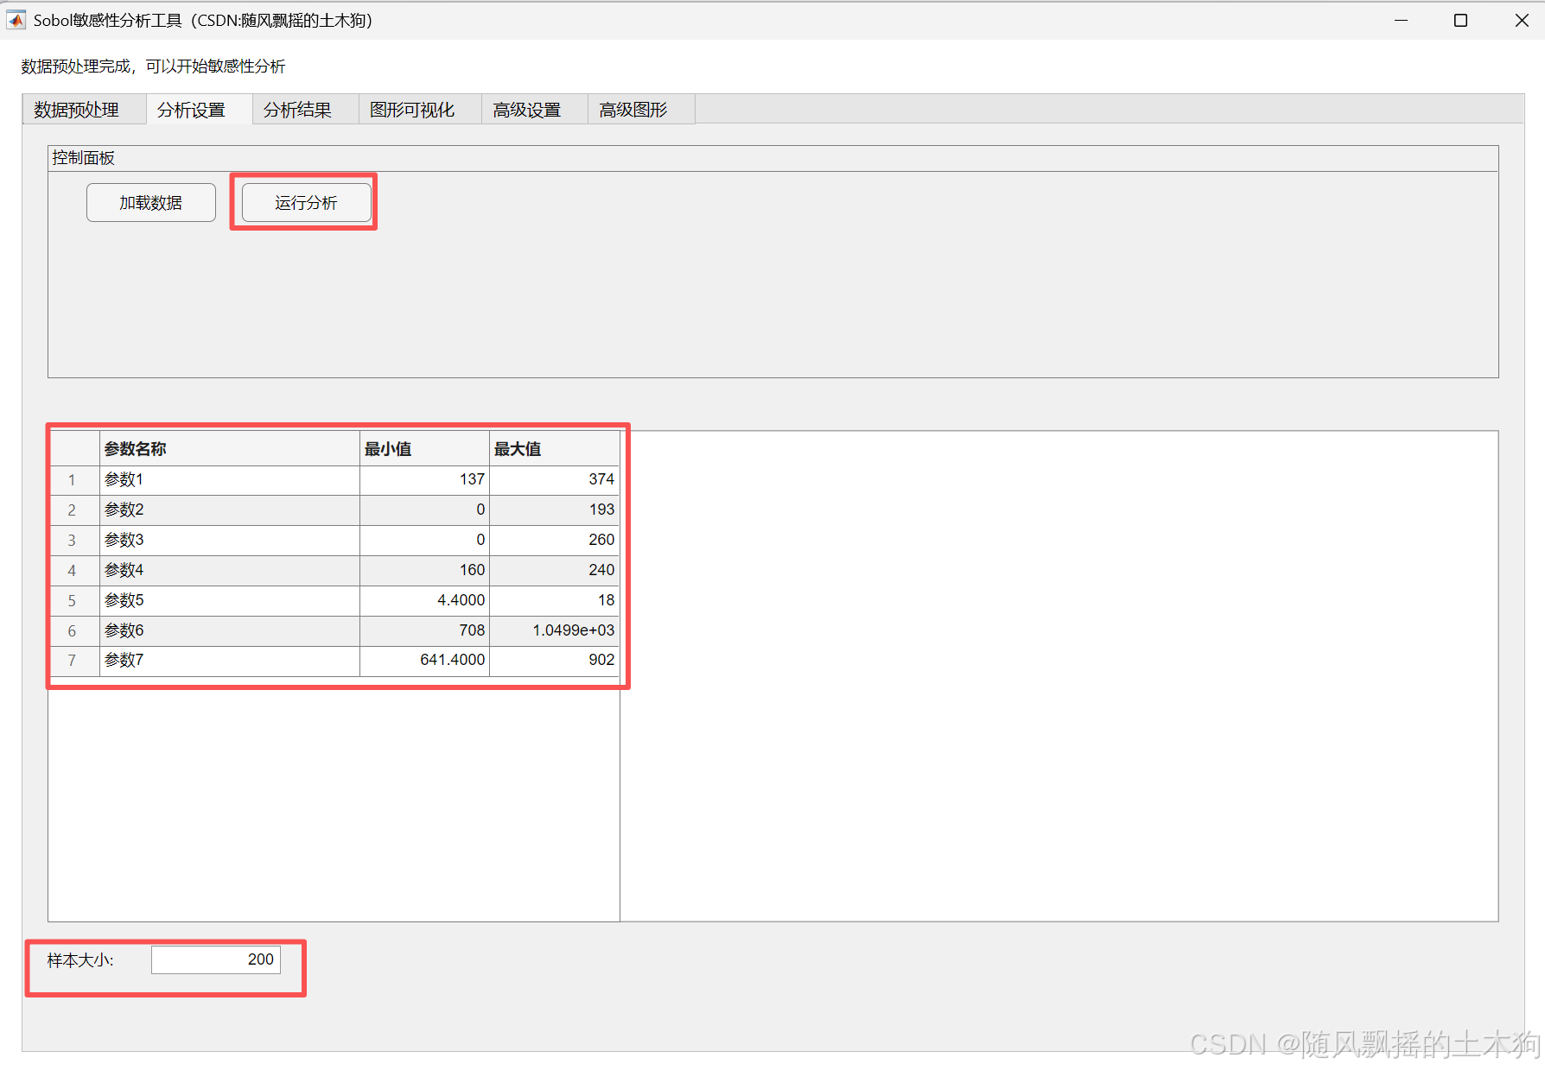Screen dimensions: 1545x1070
Task: Maximize the Sobol analysis window
Action: [1461, 20]
